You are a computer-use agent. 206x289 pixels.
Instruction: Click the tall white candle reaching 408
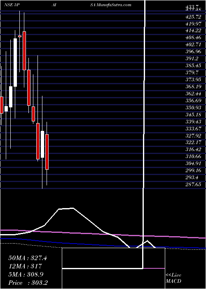click(x=15, y=62)
